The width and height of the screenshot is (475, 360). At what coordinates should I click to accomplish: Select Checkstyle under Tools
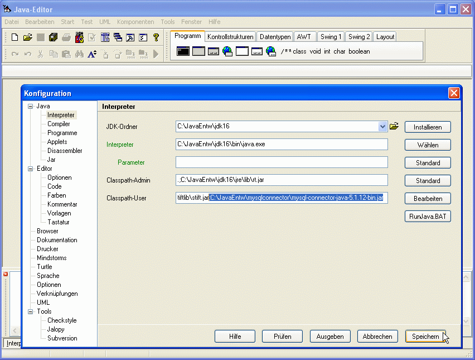(62, 320)
